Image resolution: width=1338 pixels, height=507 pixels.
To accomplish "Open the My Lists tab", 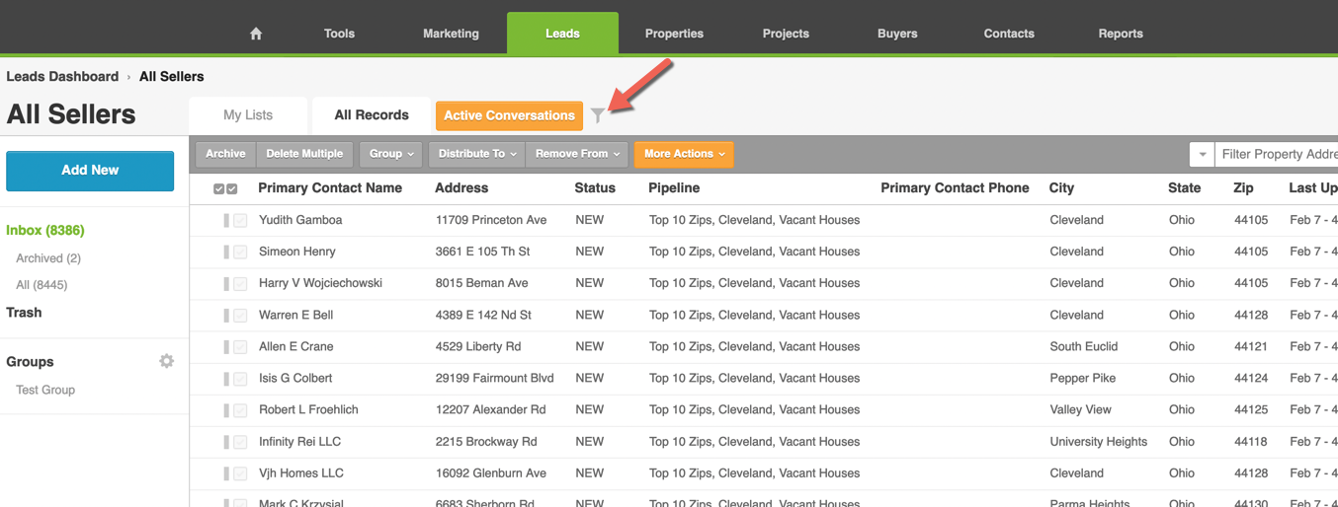I will coord(248,115).
